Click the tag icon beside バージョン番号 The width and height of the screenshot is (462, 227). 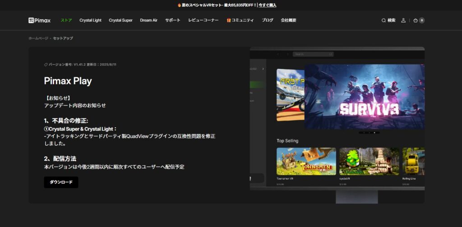pyautogui.click(x=46, y=65)
